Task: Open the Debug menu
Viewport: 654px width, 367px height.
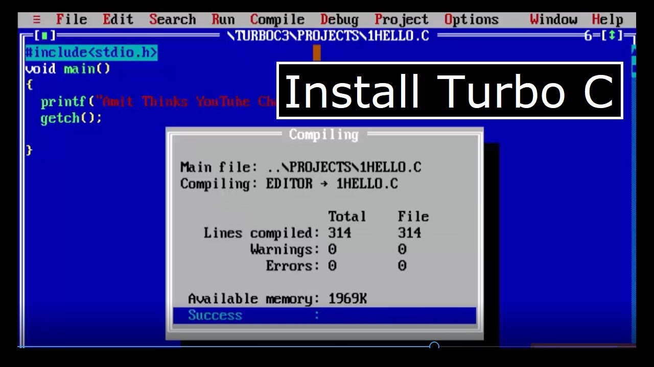Action: [339, 20]
